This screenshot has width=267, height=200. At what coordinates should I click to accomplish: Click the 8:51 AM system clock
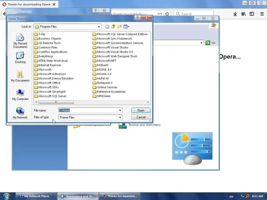click(x=257, y=196)
